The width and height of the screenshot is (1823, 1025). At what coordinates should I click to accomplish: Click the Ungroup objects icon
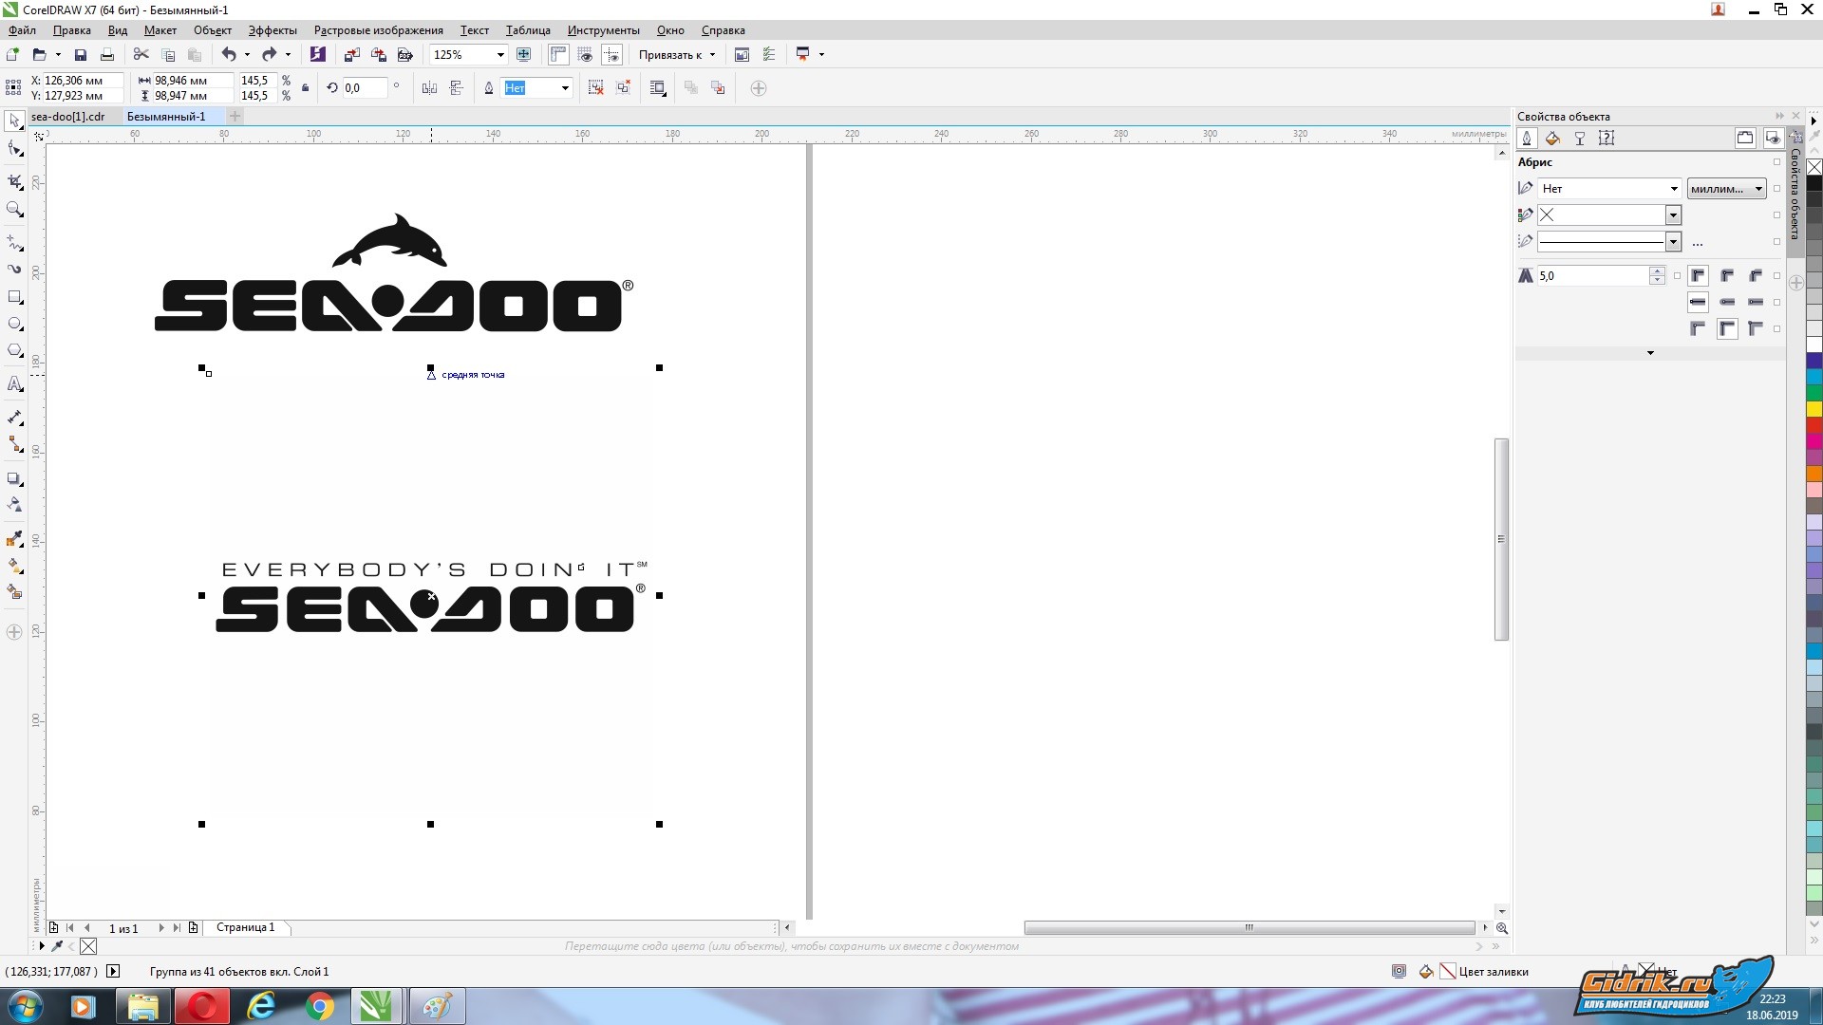coord(595,88)
